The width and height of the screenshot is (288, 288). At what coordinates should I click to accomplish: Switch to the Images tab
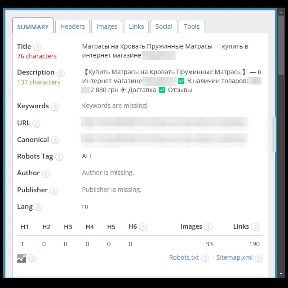click(x=107, y=27)
